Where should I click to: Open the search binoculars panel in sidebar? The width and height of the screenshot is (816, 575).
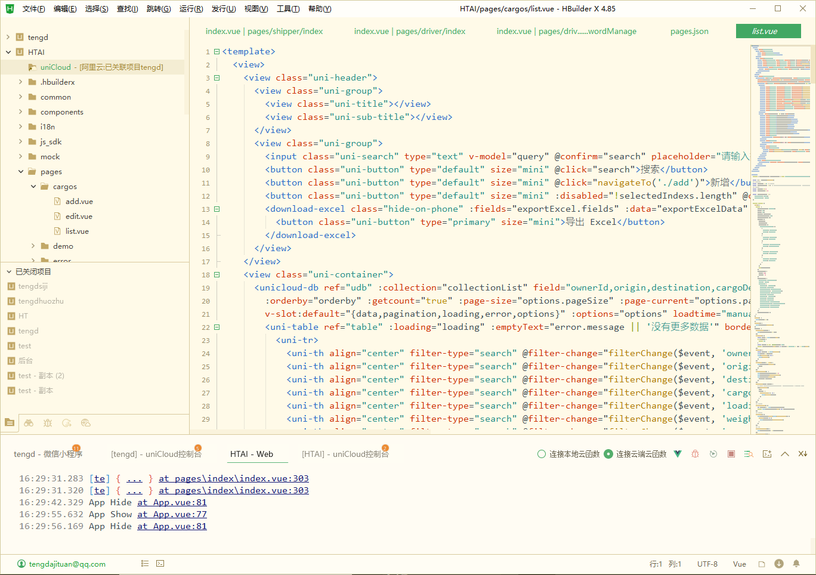[x=29, y=423]
